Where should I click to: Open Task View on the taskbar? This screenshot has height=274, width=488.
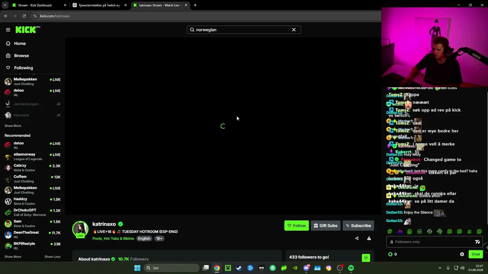pyautogui.click(x=206, y=268)
